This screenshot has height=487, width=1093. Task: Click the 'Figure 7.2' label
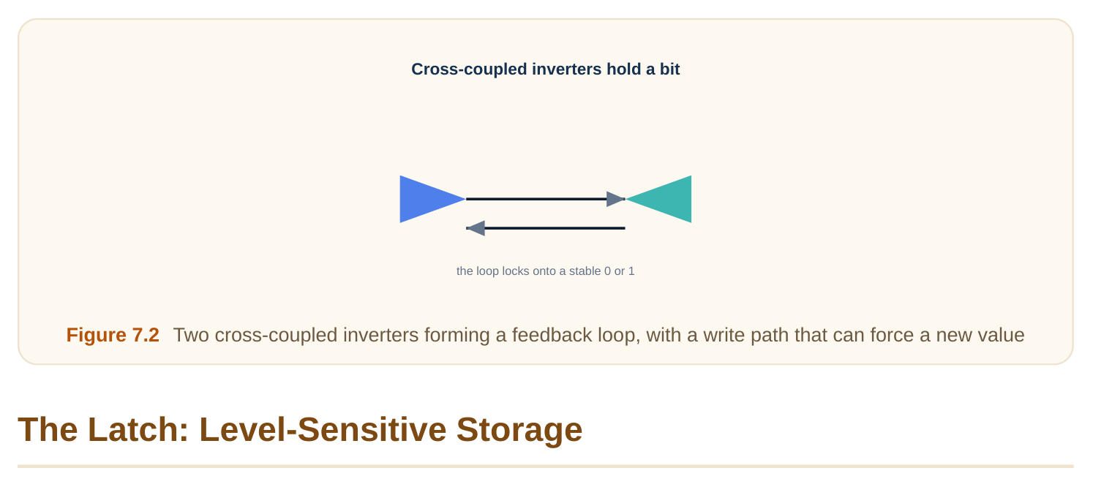pos(113,335)
